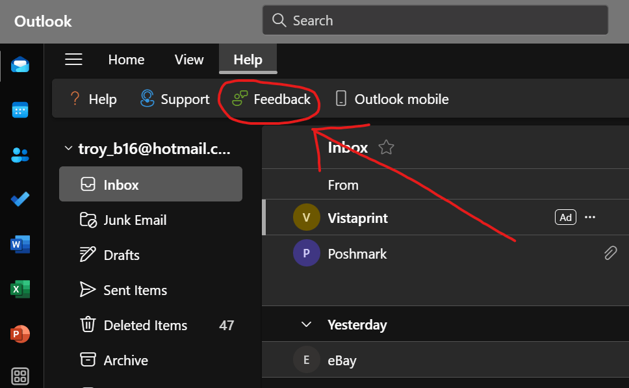Open the Junk Email folder

tap(151, 220)
